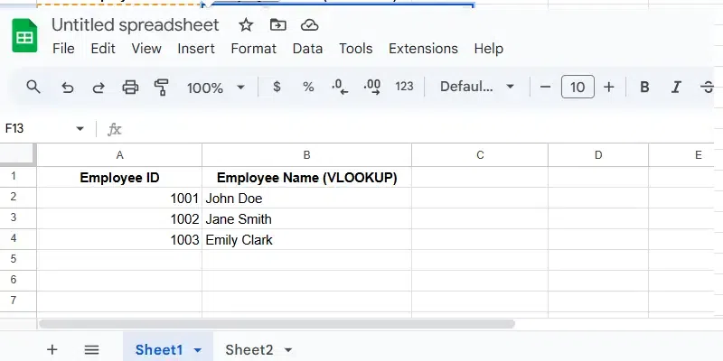
Task: Open the Data menu
Action: [307, 49]
